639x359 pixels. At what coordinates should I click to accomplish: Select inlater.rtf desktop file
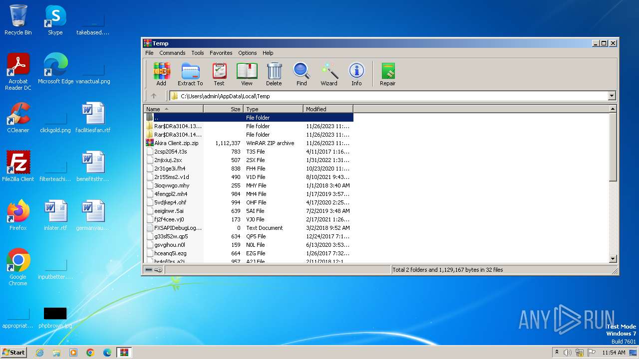click(55, 215)
